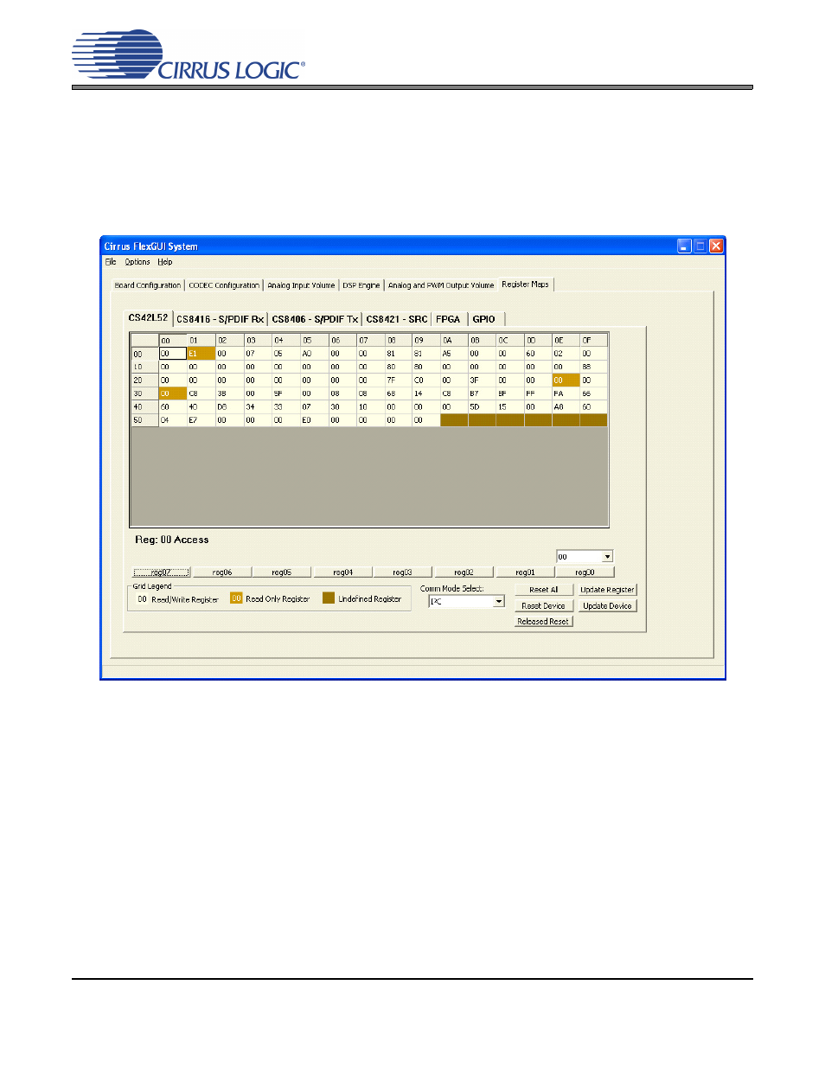
Task: Open the Analog Input Volume tab
Action: point(301,285)
